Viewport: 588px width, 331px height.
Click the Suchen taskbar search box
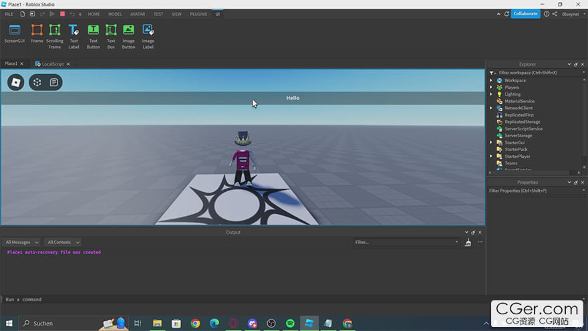(x=73, y=323)
